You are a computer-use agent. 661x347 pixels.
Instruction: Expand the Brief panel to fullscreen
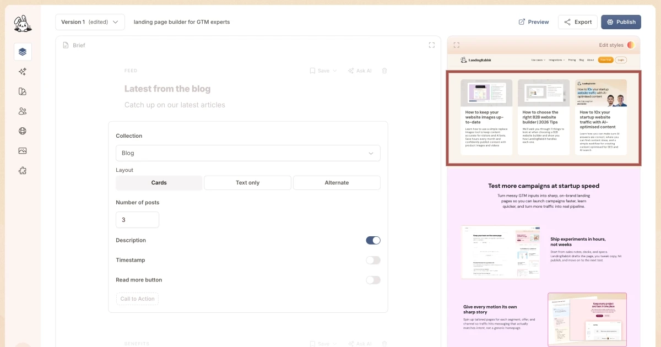(x=432, y=45)
